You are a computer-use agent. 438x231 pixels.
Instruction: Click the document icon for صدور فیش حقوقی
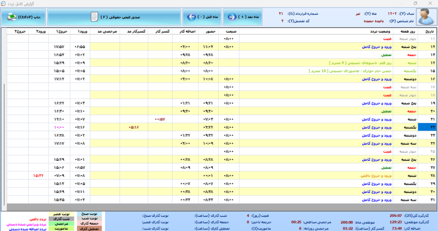[x=94, y=17]
